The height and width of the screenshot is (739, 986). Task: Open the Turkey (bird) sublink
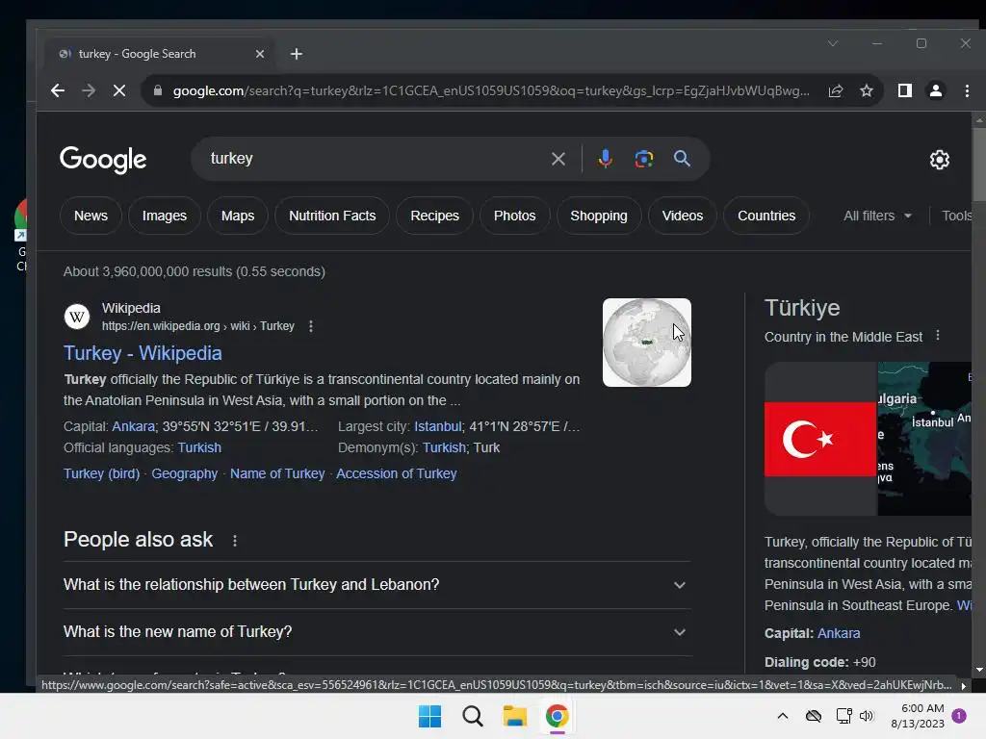[x=101, y=473]
